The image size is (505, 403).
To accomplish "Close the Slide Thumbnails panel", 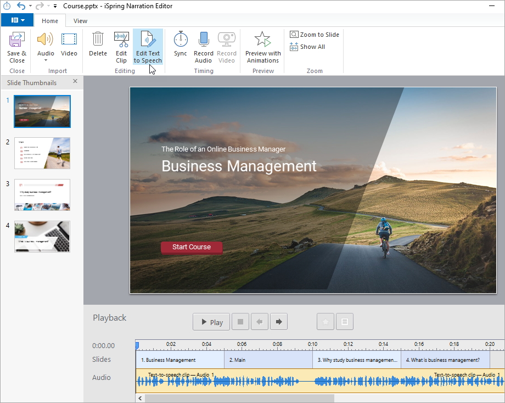I will 75,81.
